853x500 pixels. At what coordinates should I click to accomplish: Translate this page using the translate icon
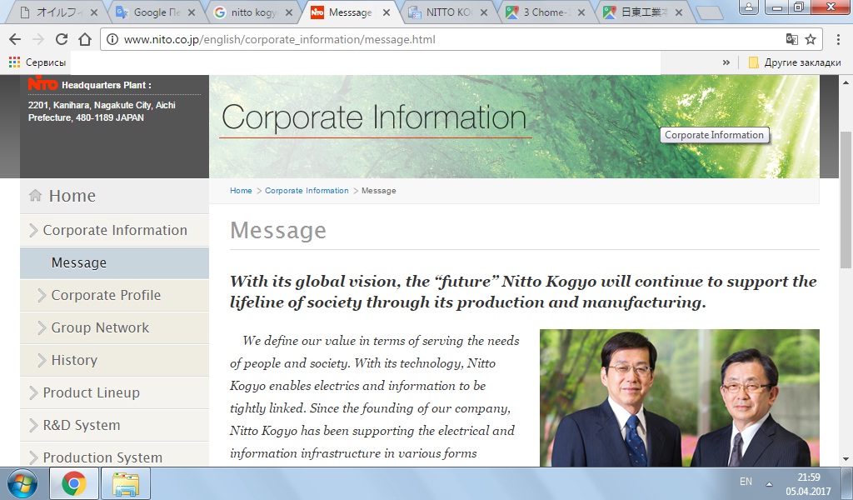click(x=791, y=39)
